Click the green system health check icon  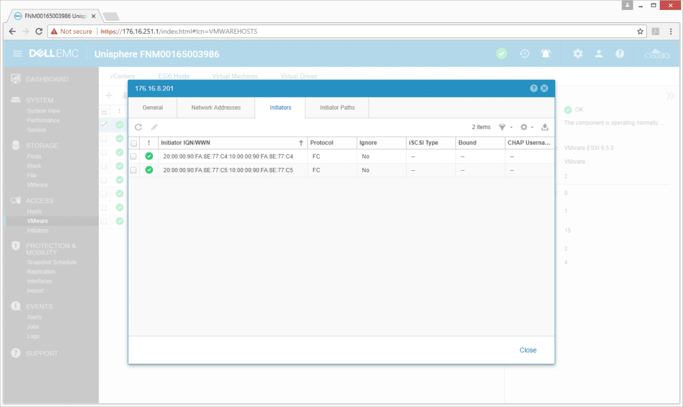(x=501, y=54)
